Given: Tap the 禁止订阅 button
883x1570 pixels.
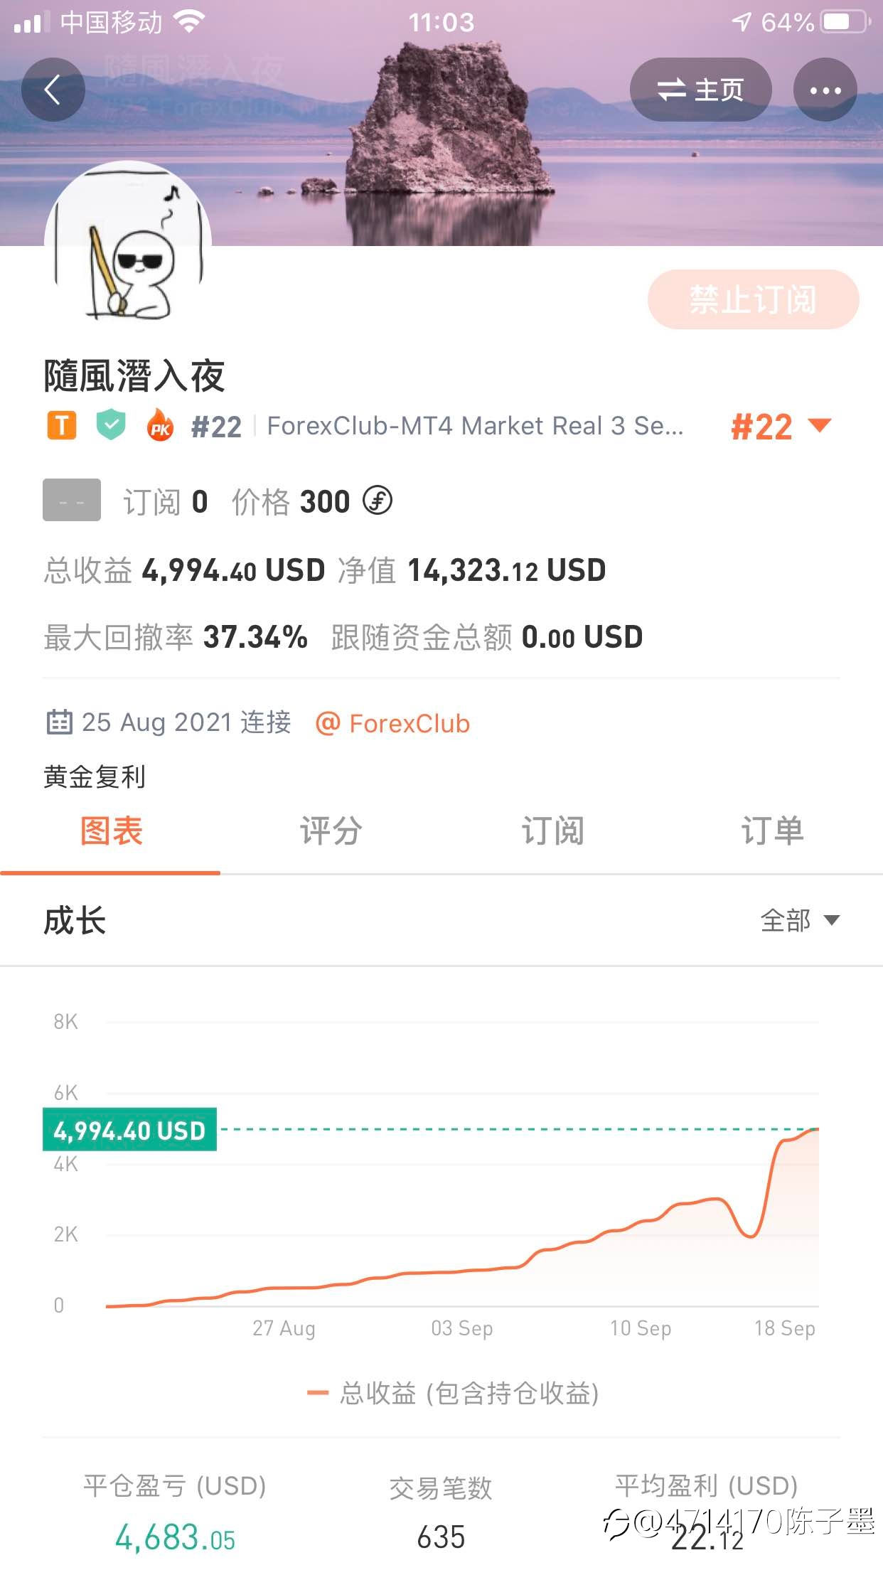Looking at the screenshot, I should click(x=753, y=299).
